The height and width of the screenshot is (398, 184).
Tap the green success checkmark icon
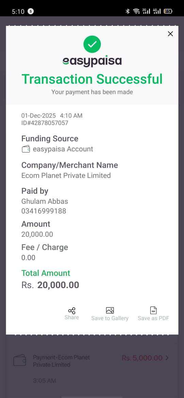[92, 45]
